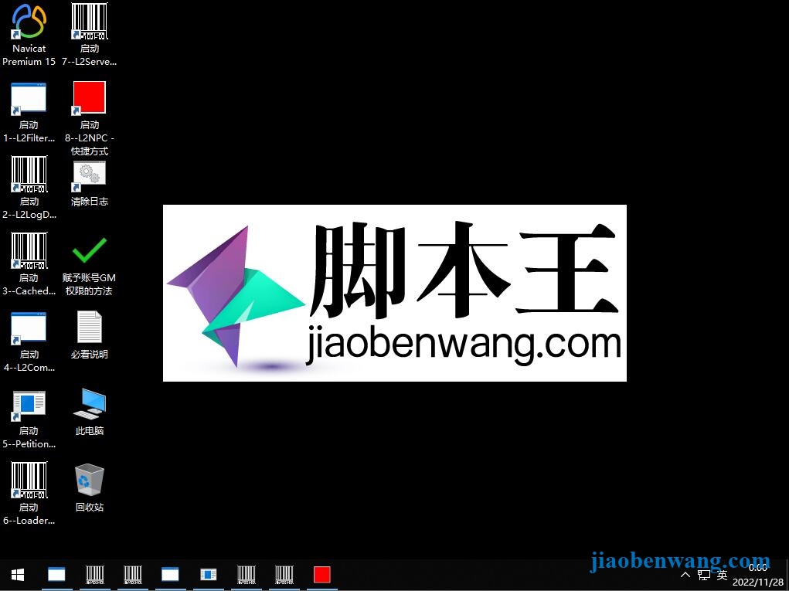Select the 启动 3--Cached desktop shortcut
The height and width of the screenshot is (591, 789).
coord(29,264)
